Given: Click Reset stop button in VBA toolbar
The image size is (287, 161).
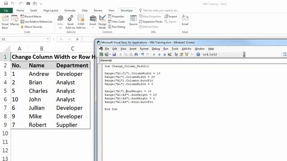Looking at the screenshot, I should pyautogui.click(x=165, y=55).
